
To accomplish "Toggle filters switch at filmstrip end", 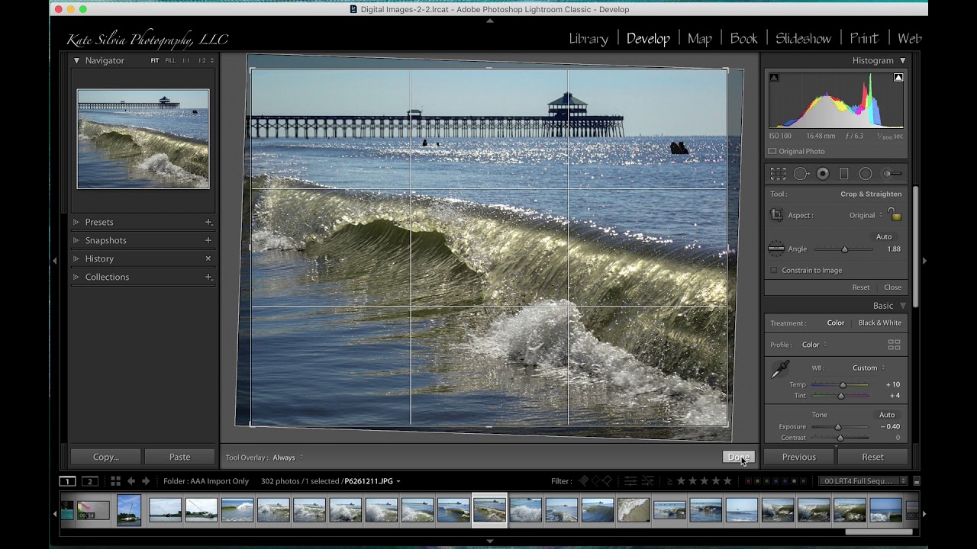I will click(x=917, y=481).
